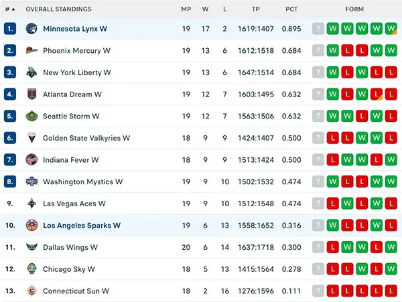The height and width of the screenshot is (302, 402).
Task: Click rank badge 8 for Washington Mystics
Action: [10, 181]
